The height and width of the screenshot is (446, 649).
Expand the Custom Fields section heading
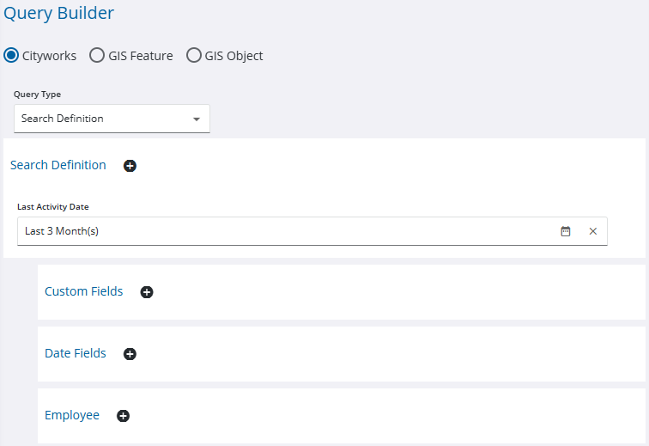83,291
